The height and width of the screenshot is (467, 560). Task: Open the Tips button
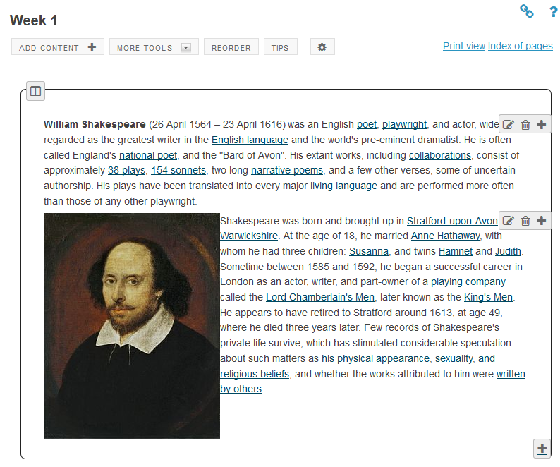tap(281, 47)
